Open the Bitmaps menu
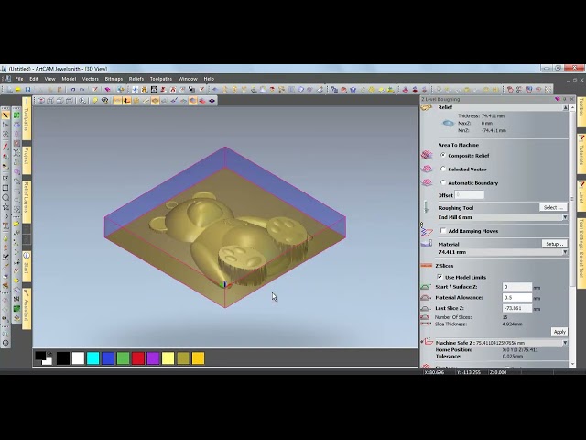The image size is (586, 440). click(114, 79)
